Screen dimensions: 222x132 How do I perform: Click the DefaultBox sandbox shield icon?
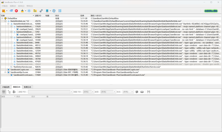coord(6,18)
